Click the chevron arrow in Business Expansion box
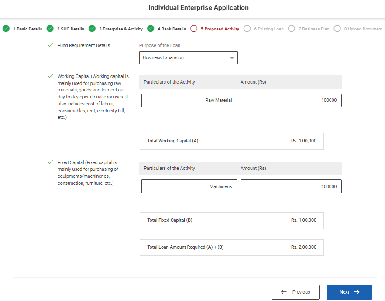Viewport: 385px width, 301px height. click(232, 58)
